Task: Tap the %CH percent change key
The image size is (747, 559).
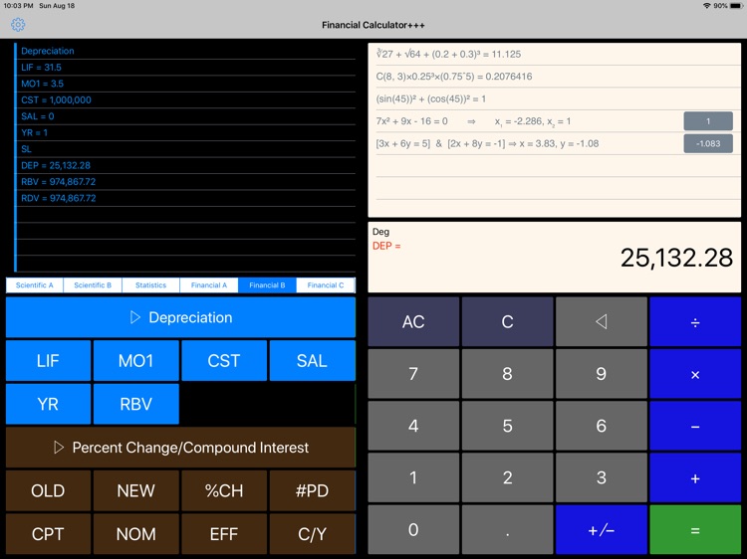Action: click(x=224, y=490)
